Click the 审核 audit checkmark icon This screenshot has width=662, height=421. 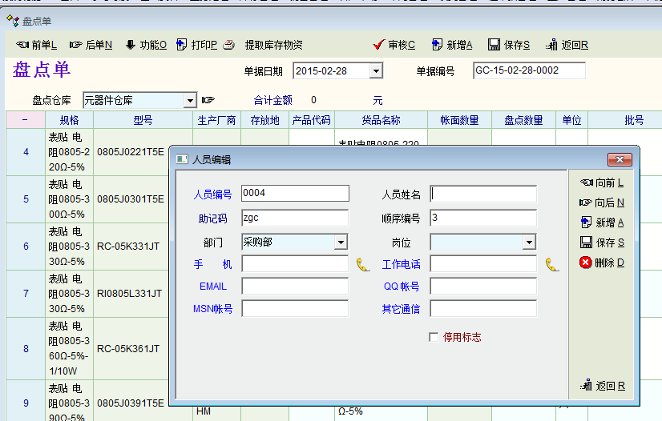tap(379, 45)
